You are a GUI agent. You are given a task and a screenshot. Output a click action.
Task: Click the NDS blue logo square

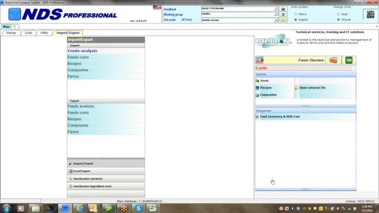pyautogui.click(x=14, y=14)
